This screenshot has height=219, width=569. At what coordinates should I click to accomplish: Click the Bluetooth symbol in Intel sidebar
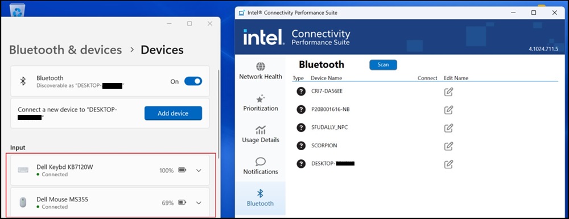pyautogui.click(x=260, y=193)
